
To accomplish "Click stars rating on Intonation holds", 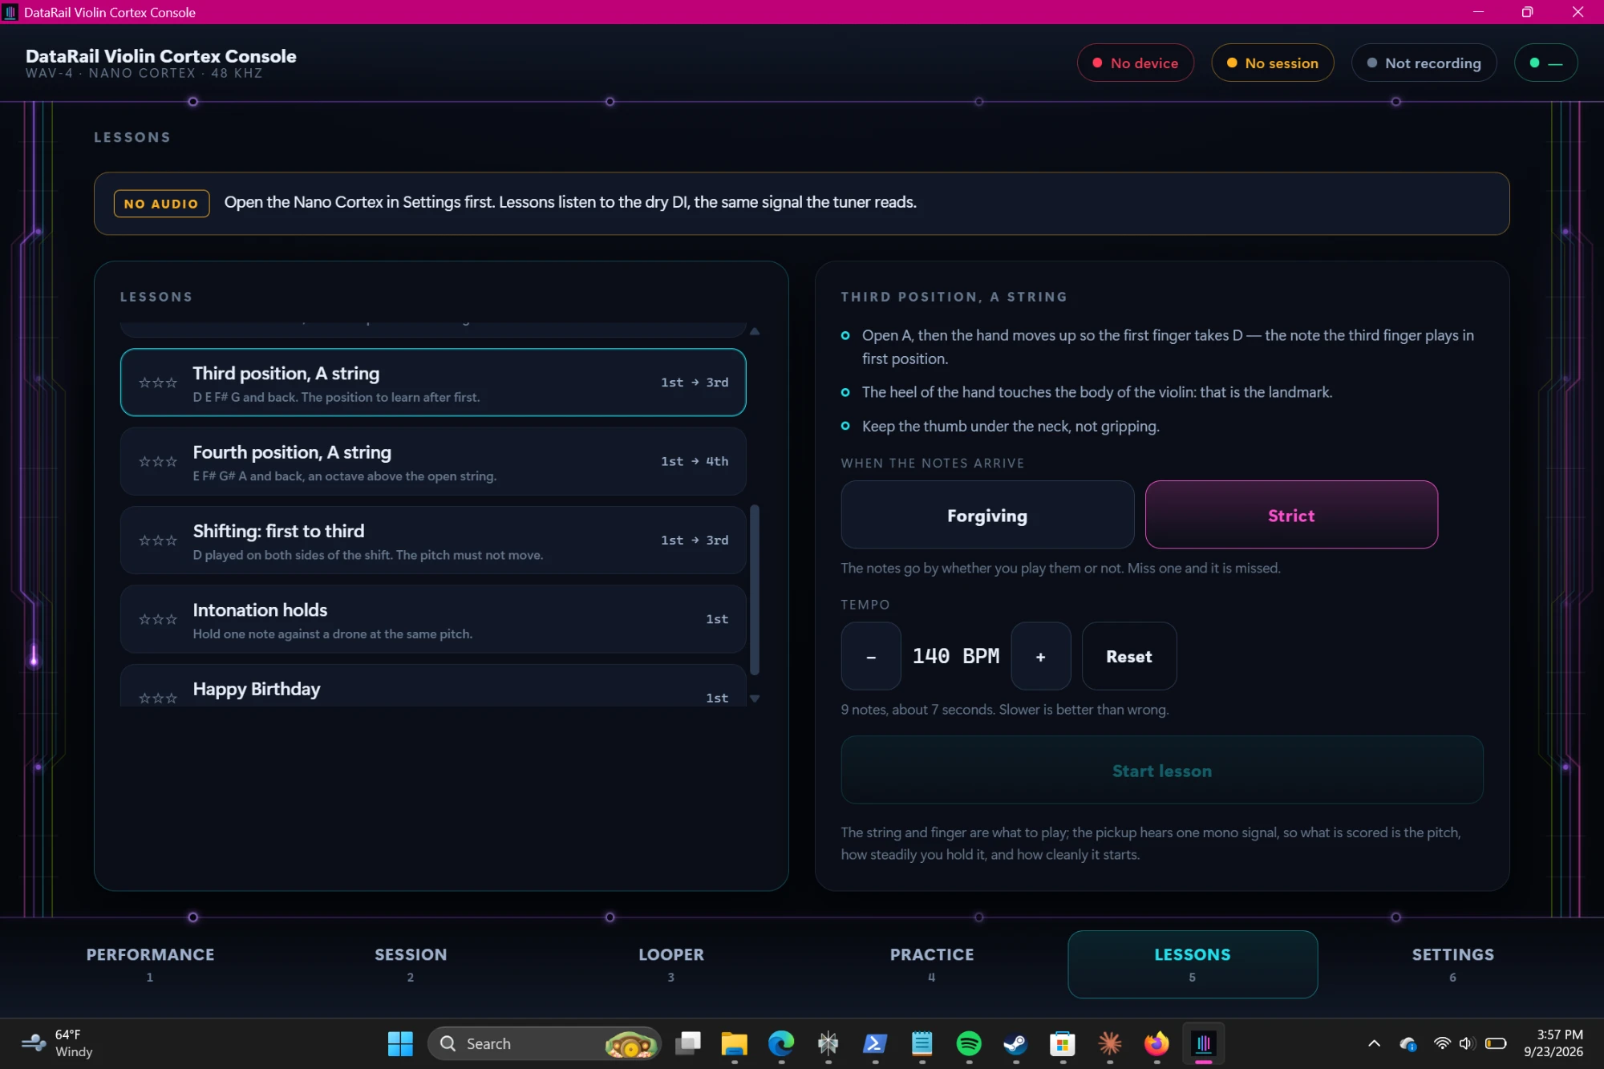I will tap(158, 619).
